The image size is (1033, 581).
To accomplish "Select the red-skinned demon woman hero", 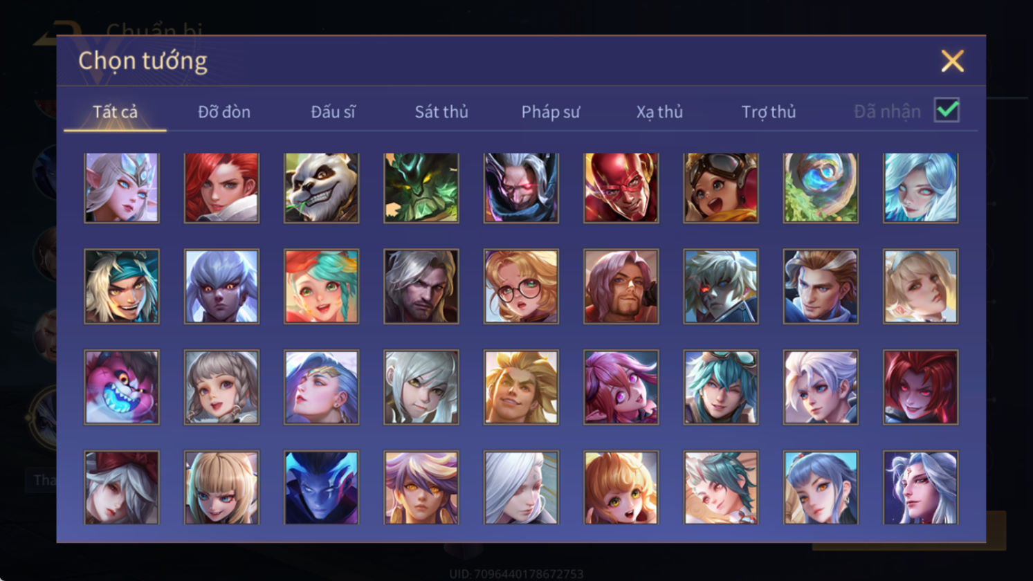I will click(x=920, y=387).
